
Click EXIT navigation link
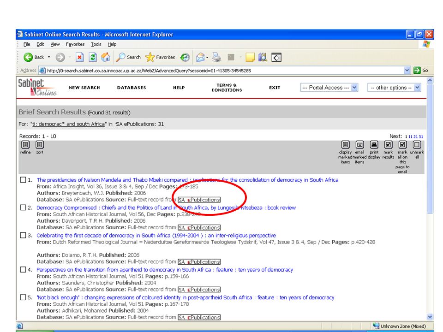tap(275, 88)
